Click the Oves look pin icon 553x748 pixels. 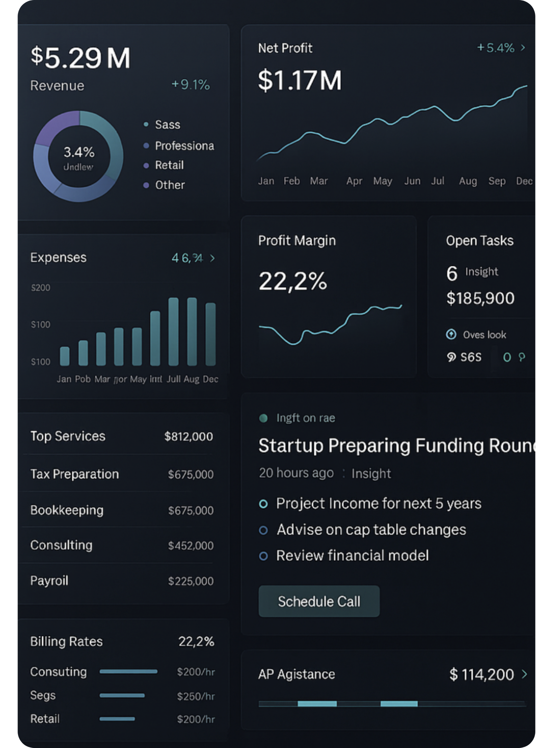click(x=452, y=335)
